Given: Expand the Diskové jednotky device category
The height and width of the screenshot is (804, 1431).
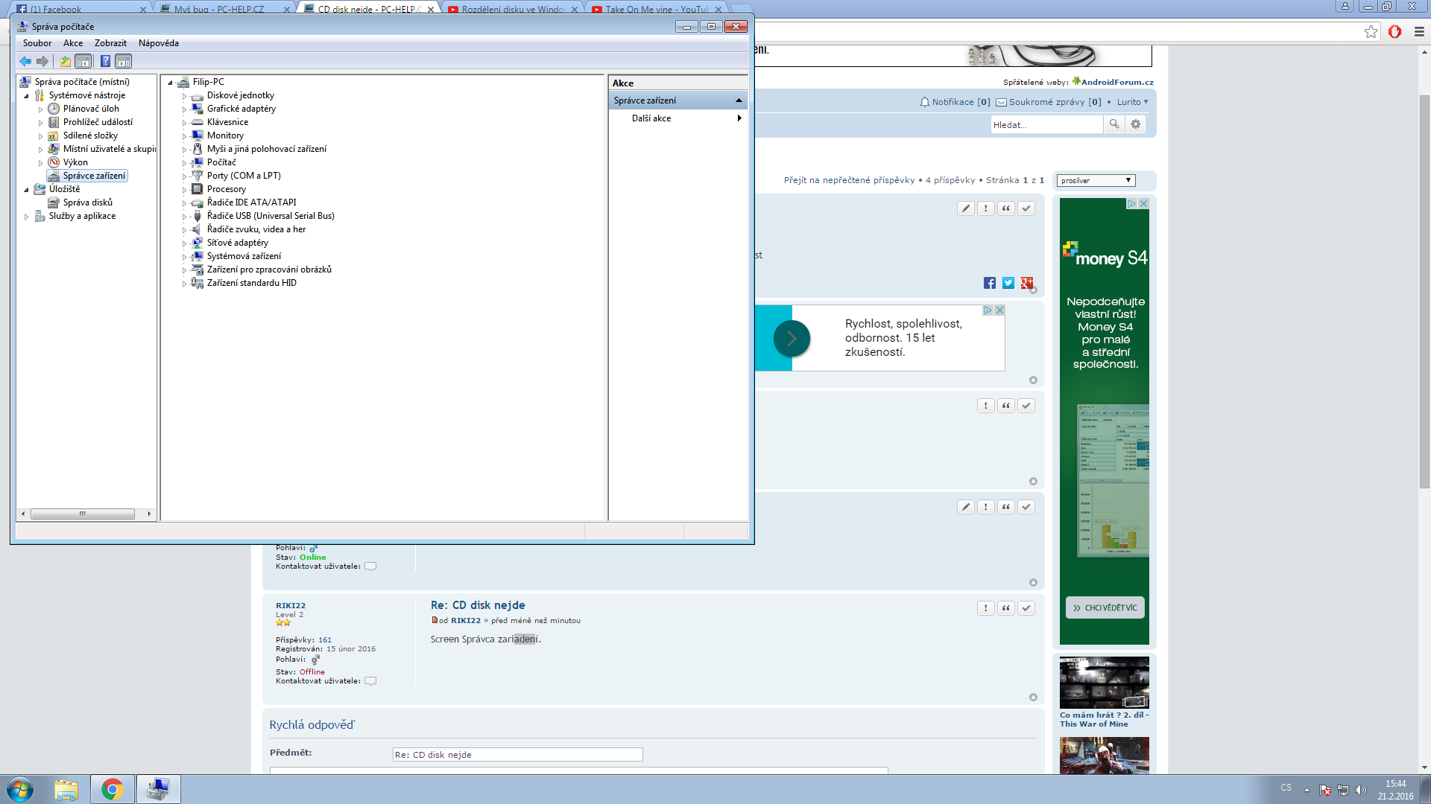Looking at the screenshot, I should tap(184, 96).
